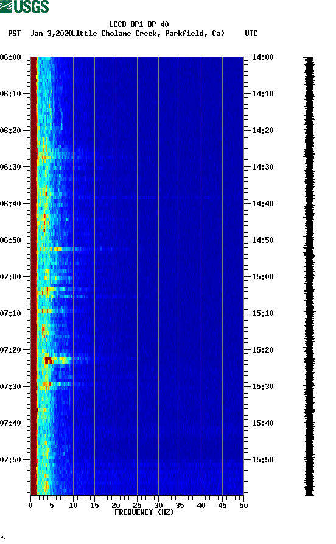Click the station name "Little Cholame Creek, Parkfield, Ca"
336x544 pixels.
(147, 34)
